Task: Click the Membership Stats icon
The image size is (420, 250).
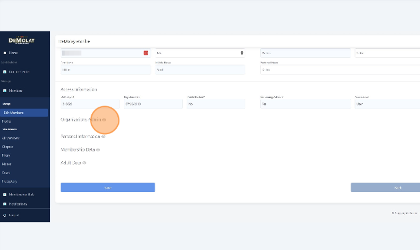Action: pyautogui.click(x=5, y=195)
